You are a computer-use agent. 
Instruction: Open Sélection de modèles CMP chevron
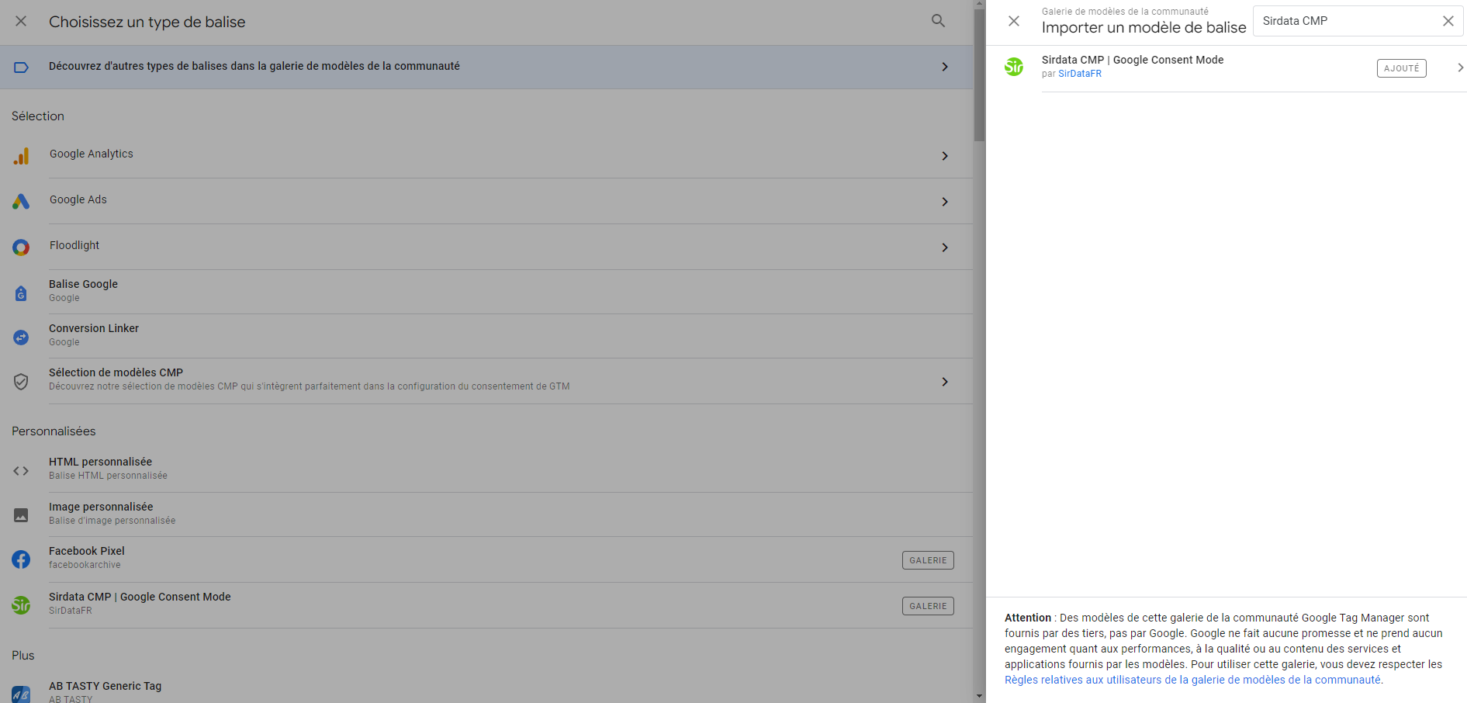[x=944, y=382]
